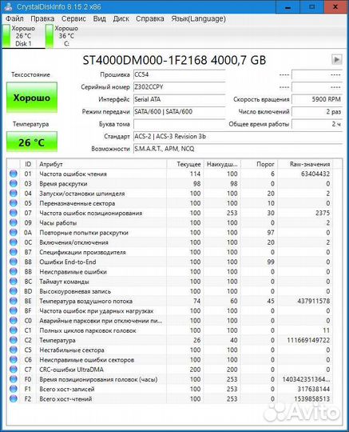Viewport: 349px width, 432px height.
Task: Click status icon of row F2 Всего хост-чтений
Action: coord(14,398)
